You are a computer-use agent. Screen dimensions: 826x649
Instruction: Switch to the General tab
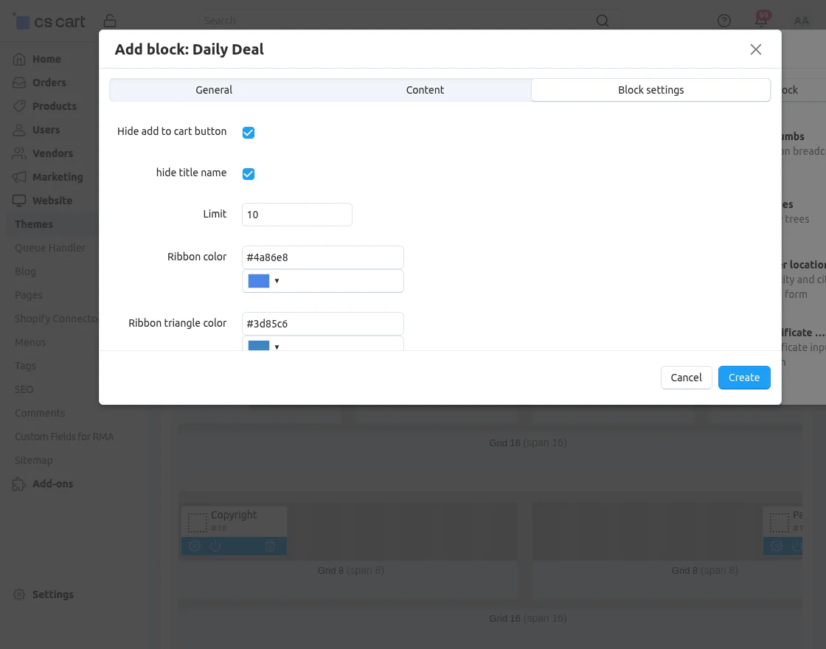tap(214, 89)
